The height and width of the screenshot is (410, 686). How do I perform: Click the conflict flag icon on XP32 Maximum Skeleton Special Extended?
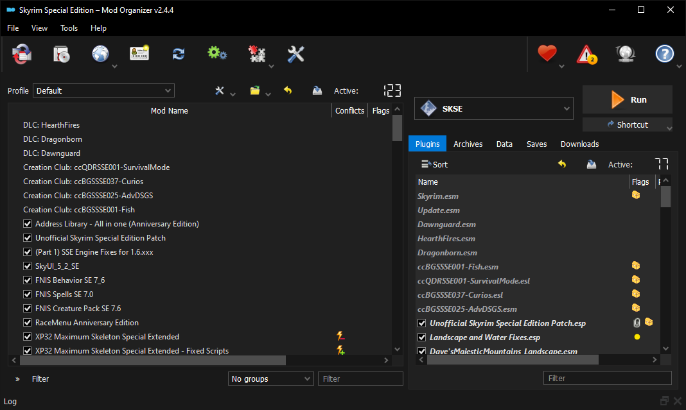tap(340, 336)
